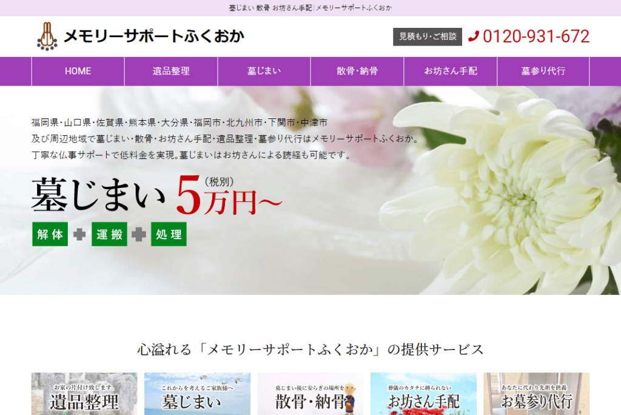Click the 見積もり・ご相談 button
The height and width of the screenshot is (415, 621).
(x=428, y=36)
